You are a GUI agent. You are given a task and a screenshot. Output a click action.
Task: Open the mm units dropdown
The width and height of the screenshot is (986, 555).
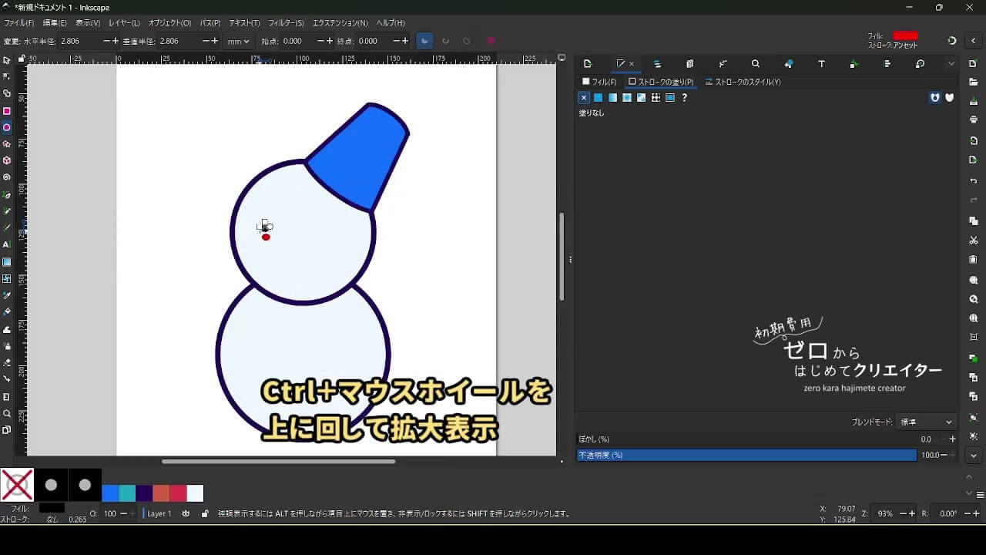pyautogui.click(x=238, y=42)
